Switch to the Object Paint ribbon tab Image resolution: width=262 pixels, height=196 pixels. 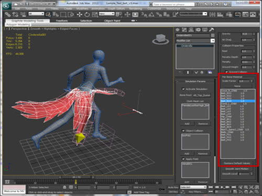(x=112, y=21)
